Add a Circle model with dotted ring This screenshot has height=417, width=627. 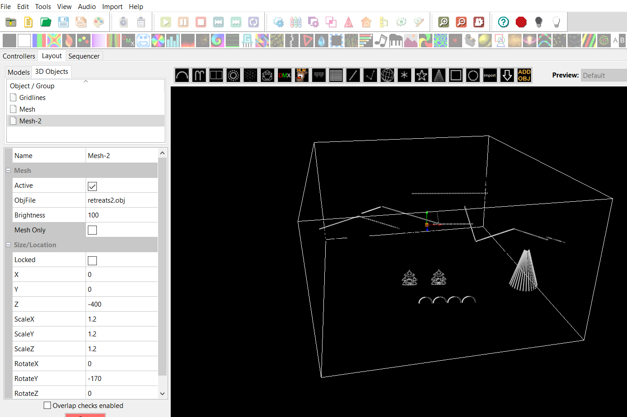233,75
